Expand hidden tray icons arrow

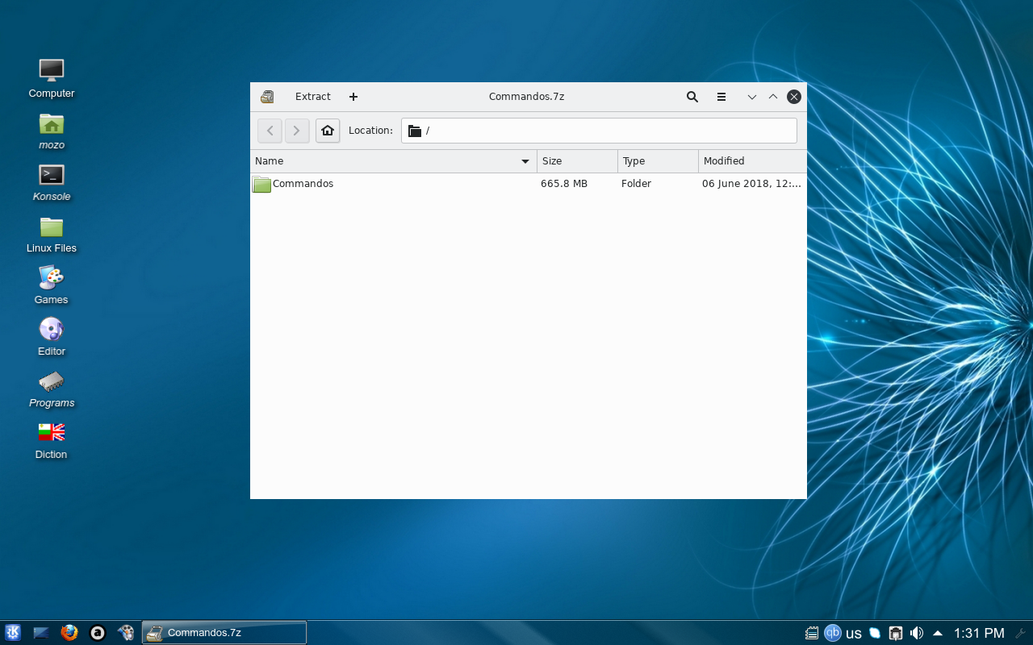938,633
